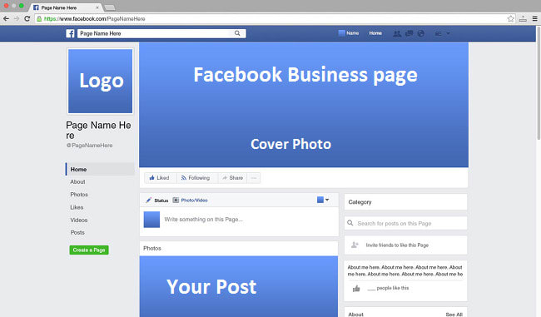Click the search magnifier in Facebook header

pyautogui.click(x=237, y=33)
